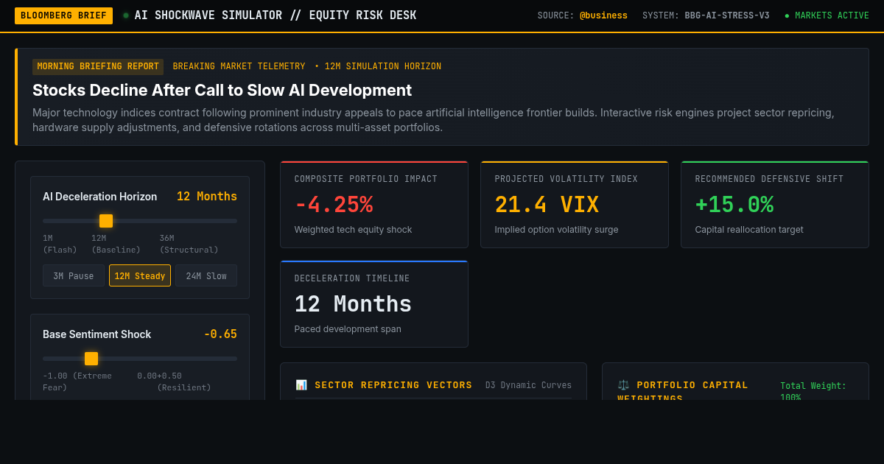This screenshot has width=884, height=464.
Task: Click the D3 Dynamic Curves label
Action: pos(528,385)
